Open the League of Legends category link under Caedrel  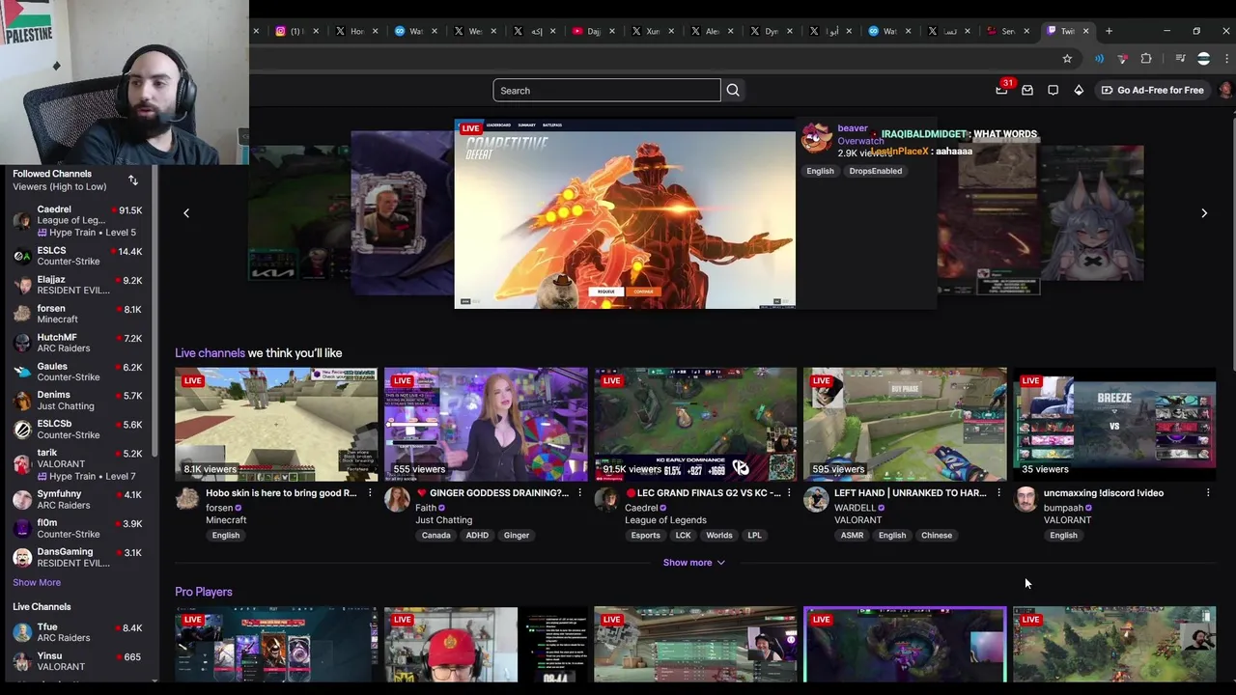665,520
